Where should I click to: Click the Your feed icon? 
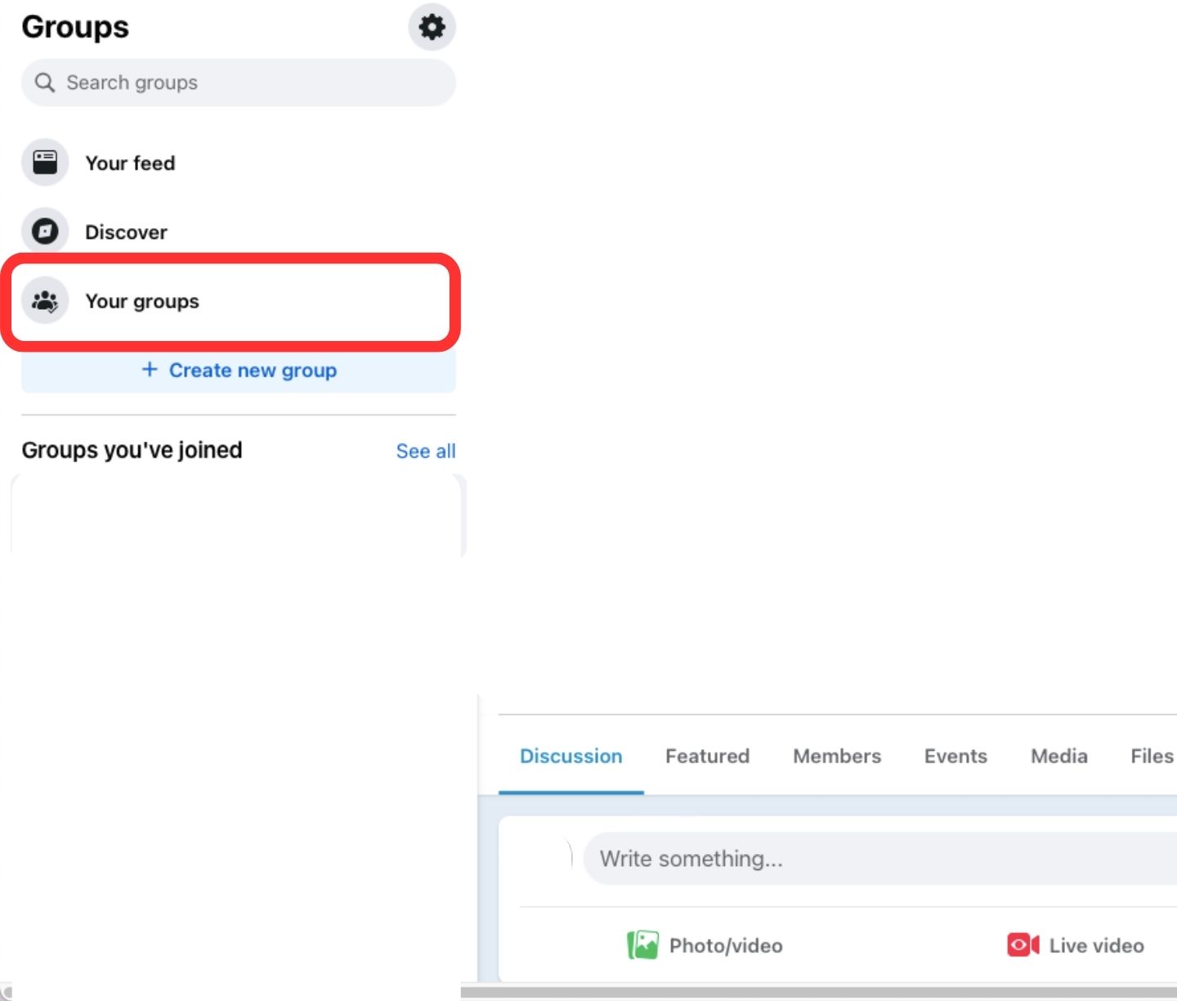45,163
